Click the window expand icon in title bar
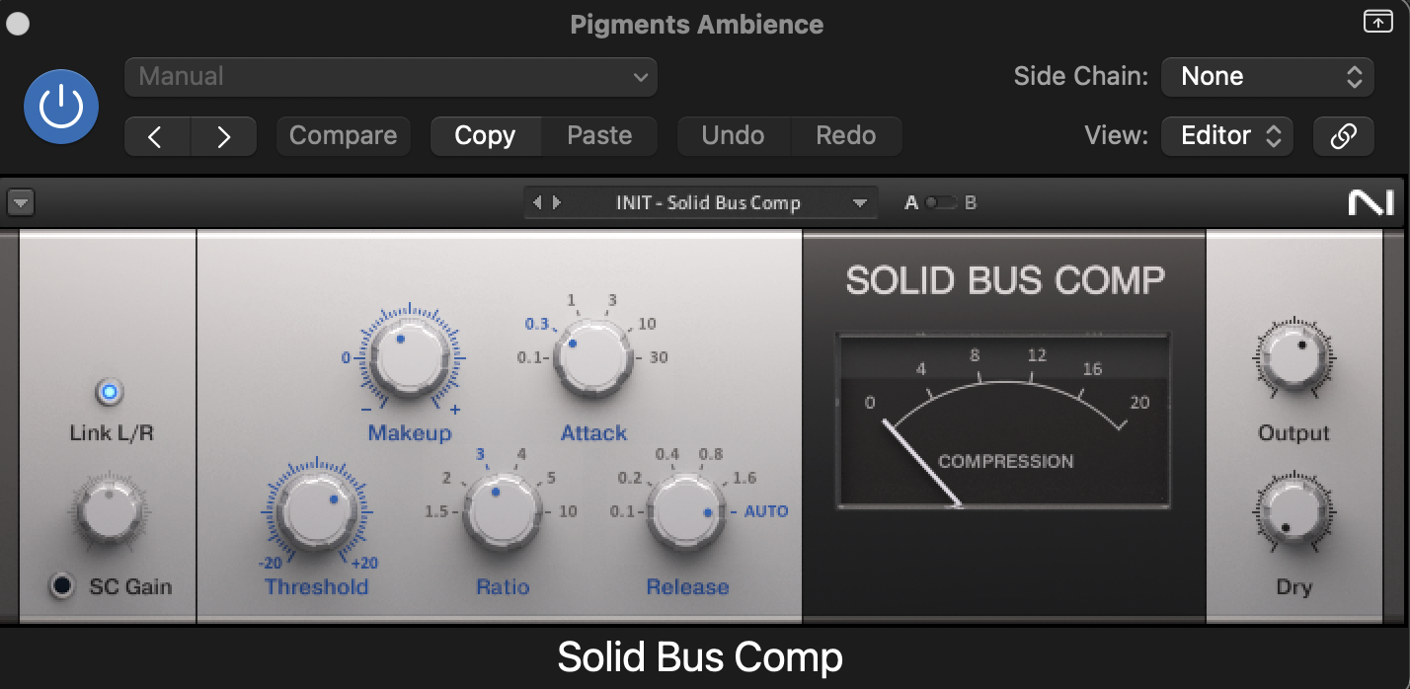The height and width of the screenshot is (689, 1410). [x=1377, y=22]
